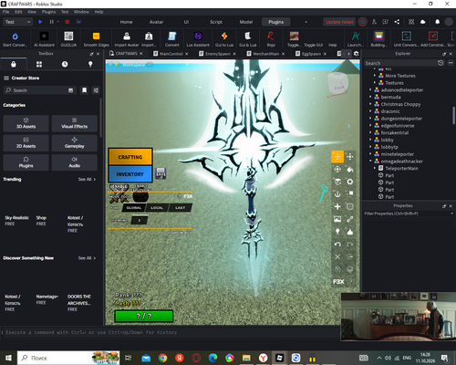Switch to the Model ribbon tab
The image size is (456, 365).
(246, 22)
